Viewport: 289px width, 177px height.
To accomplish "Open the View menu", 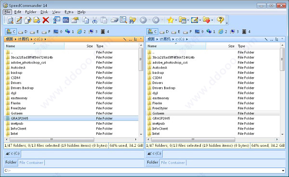I will (56, 12).
